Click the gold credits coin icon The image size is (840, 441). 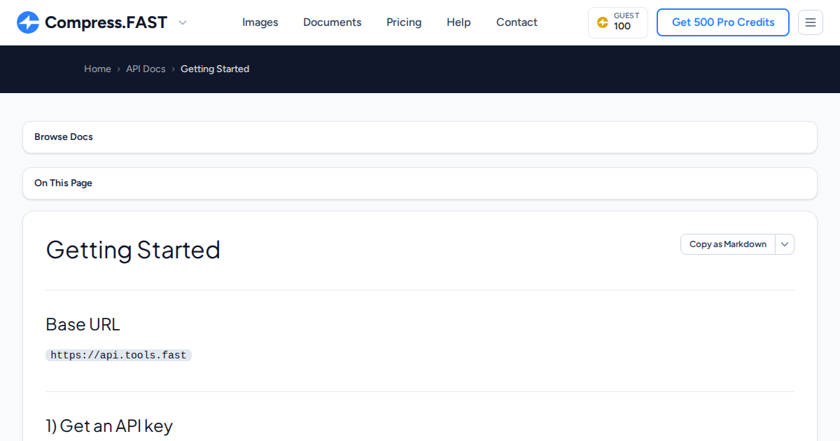pos(602,22)
